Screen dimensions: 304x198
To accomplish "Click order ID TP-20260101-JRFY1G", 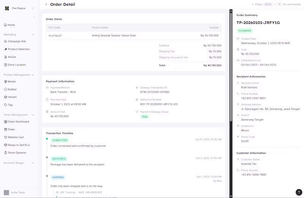I will point(258,23).
